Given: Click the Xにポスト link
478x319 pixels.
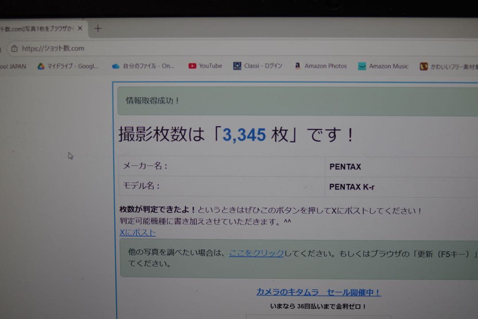Looking at the screenshot, I should click(138, 233).
